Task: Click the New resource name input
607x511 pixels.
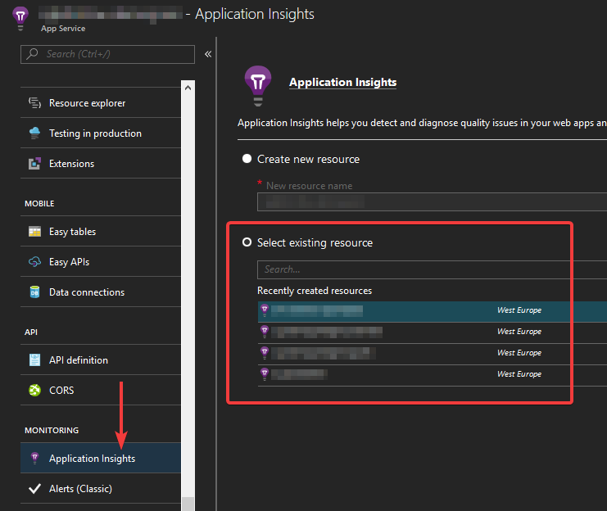Action: point(432,201)
